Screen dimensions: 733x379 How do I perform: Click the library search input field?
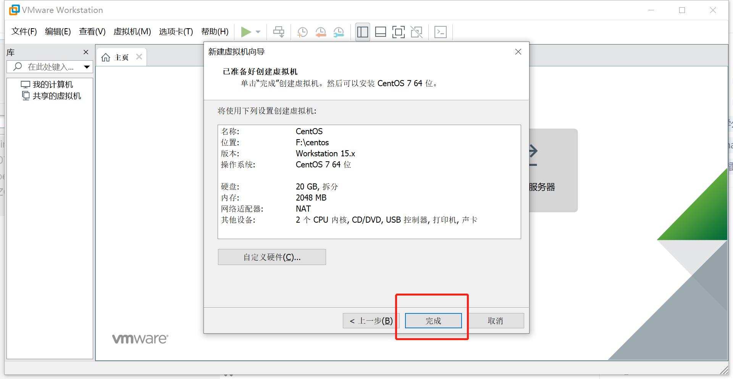pos(52,67)
